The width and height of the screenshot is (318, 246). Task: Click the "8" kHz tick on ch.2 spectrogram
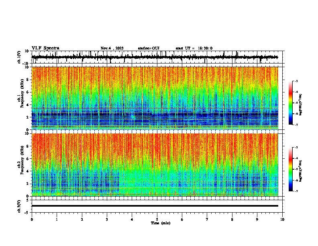coord(28,146)
